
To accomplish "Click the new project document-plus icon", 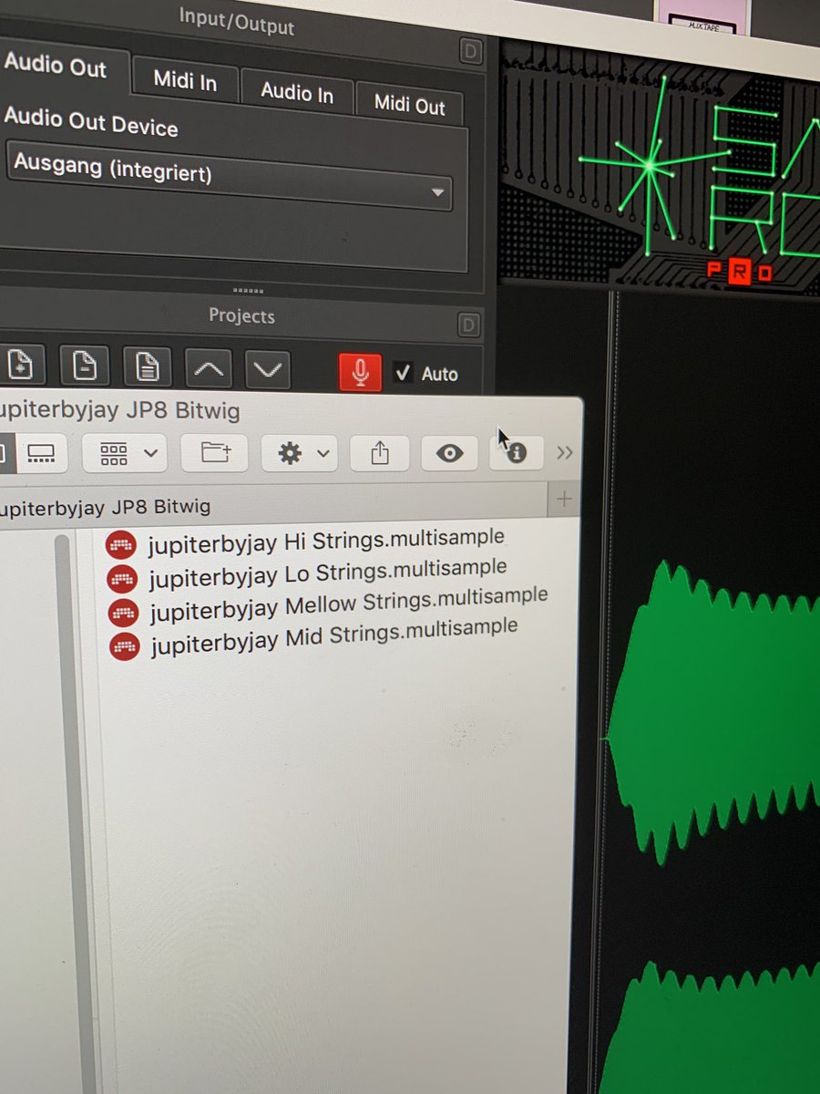I will [x=20, y=366].
